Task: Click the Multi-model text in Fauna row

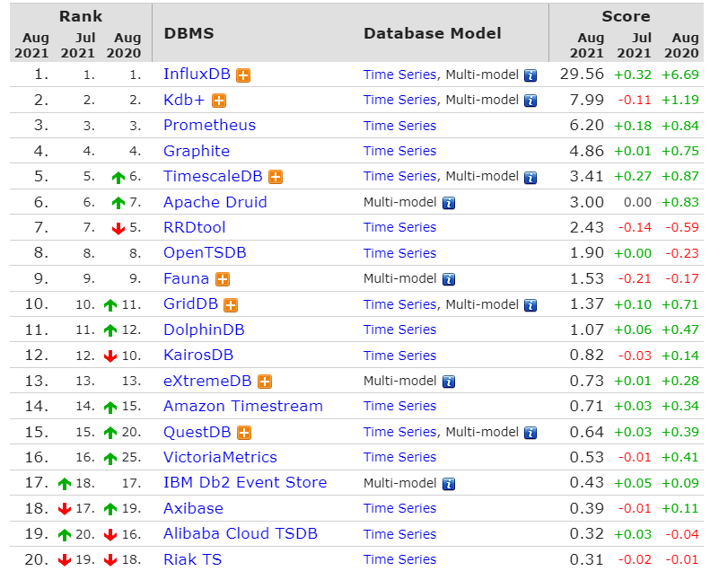Action: pyautogui.click(x=399, y=278)
